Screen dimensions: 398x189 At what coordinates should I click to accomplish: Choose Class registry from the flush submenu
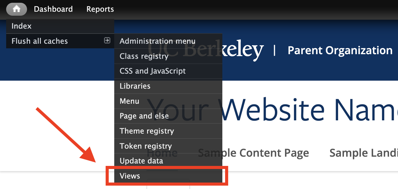[168, 56]
